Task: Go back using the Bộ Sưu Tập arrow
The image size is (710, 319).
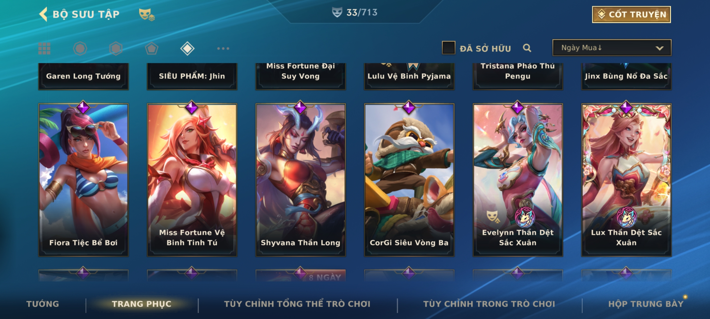Action: [x=43, y=14]
